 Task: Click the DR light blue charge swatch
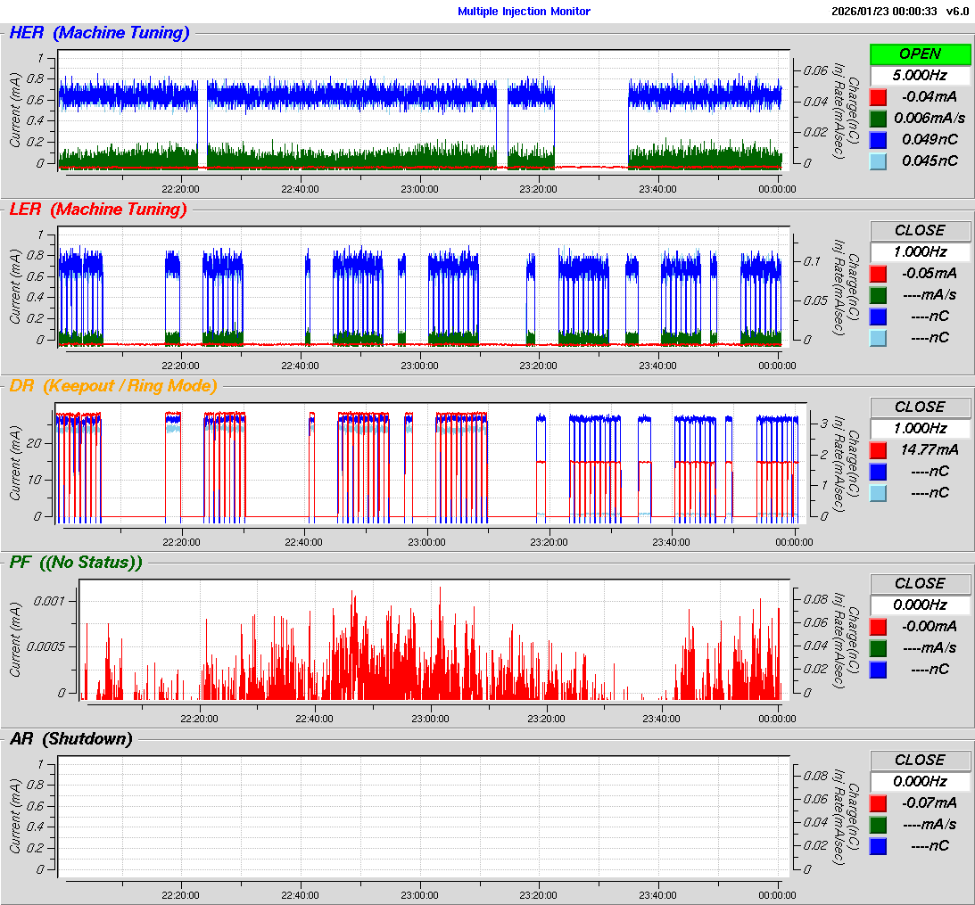pos(879,492)
